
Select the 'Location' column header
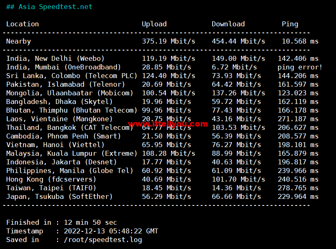(23, 24)
